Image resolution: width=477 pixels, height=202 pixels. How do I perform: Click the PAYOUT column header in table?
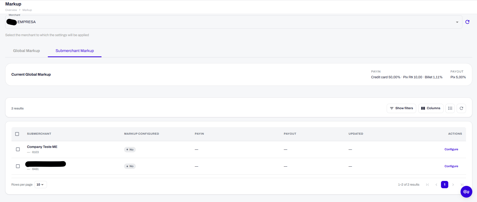[290, 134]
